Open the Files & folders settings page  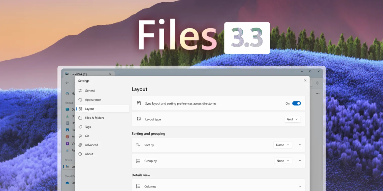[94, 118]
